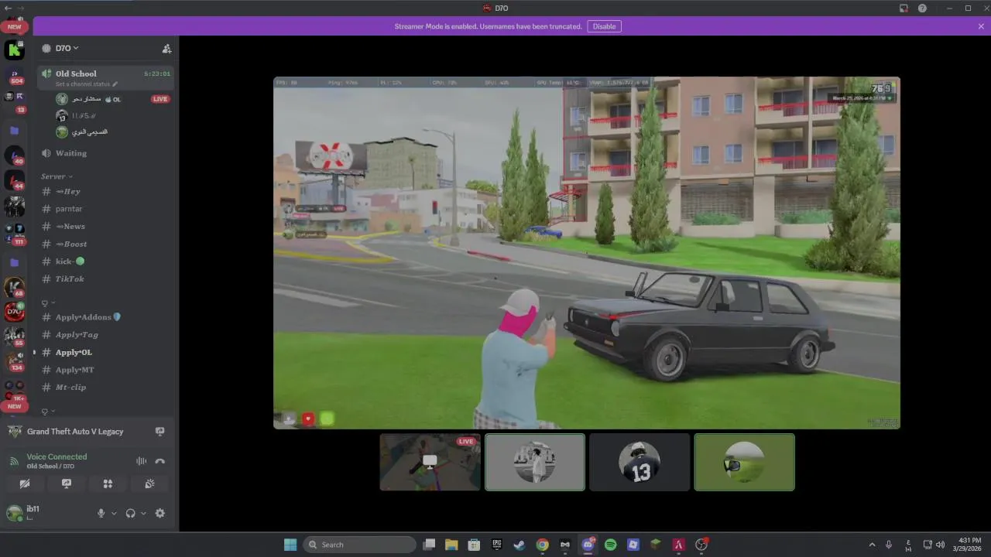
Task: Open the inbox icon in title bar
Action: click(x=904, y=8)
